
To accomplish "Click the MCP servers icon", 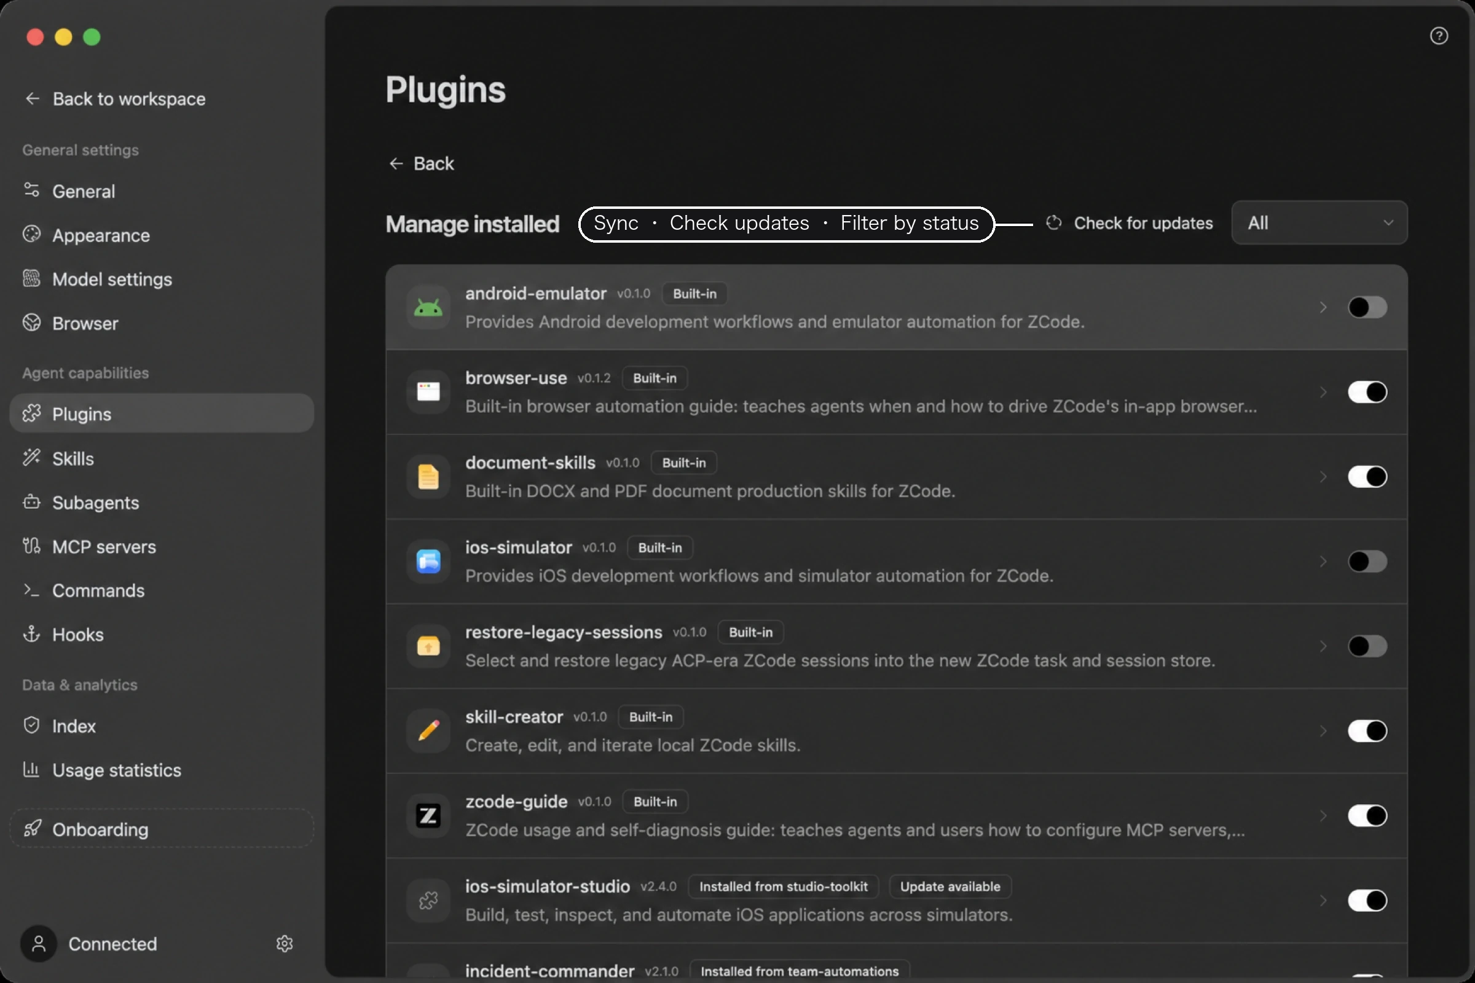I will [31, 546].
